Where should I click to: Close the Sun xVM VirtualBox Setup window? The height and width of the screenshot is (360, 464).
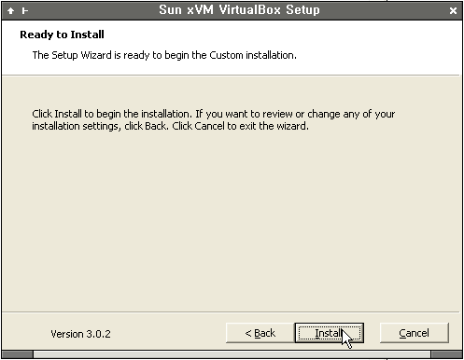coord(453,10)
